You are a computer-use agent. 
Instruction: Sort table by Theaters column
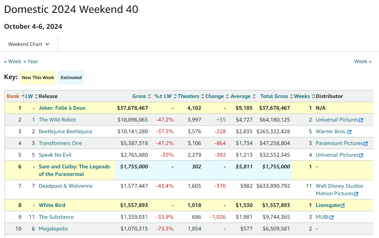coord(191,96)
